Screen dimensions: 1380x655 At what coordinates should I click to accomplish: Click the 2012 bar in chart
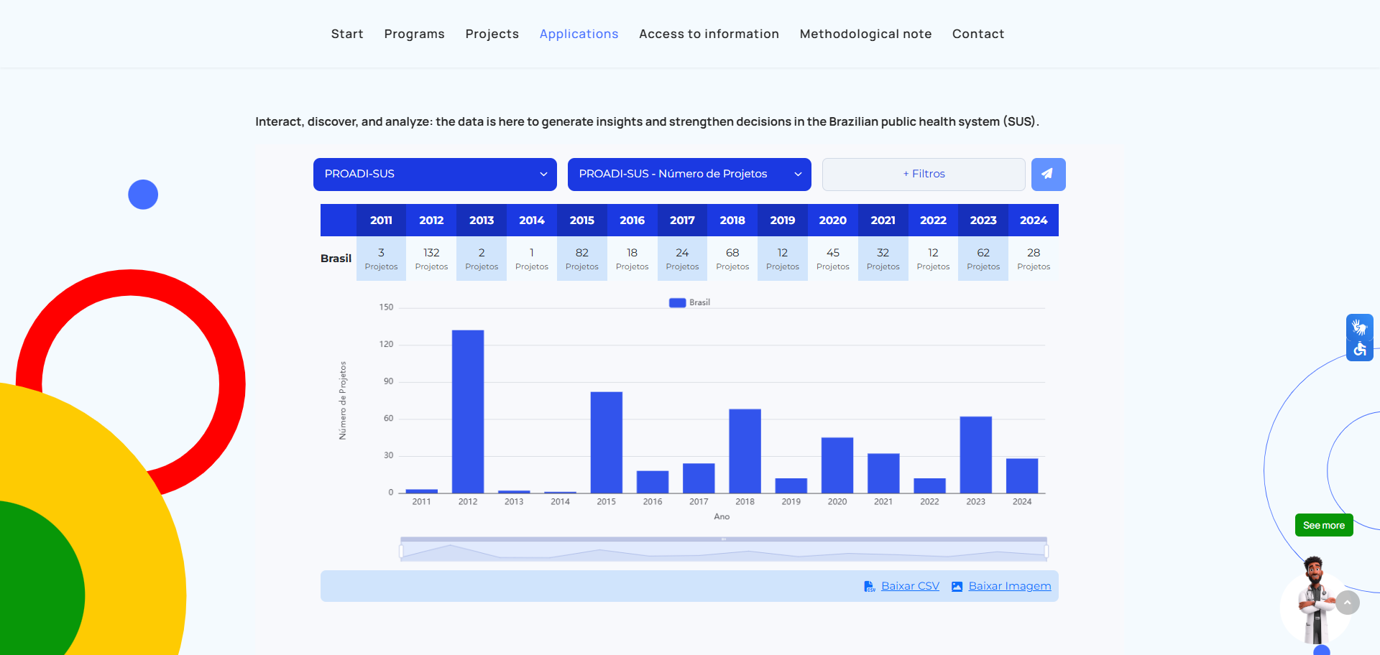point(468,412)
